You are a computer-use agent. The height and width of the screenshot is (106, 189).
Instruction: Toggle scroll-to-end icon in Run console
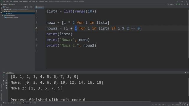pos(6,83)
